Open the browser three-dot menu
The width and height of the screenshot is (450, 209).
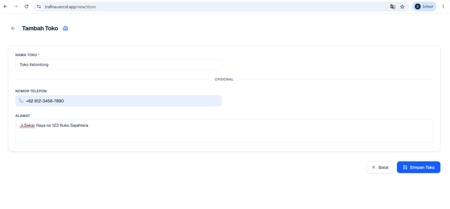443,7
